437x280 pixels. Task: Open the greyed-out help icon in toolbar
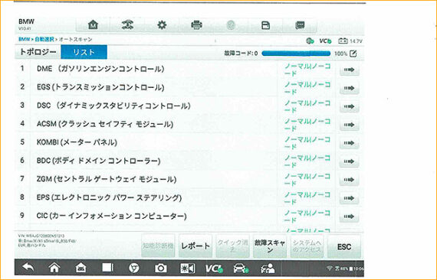tap(231, 25)
